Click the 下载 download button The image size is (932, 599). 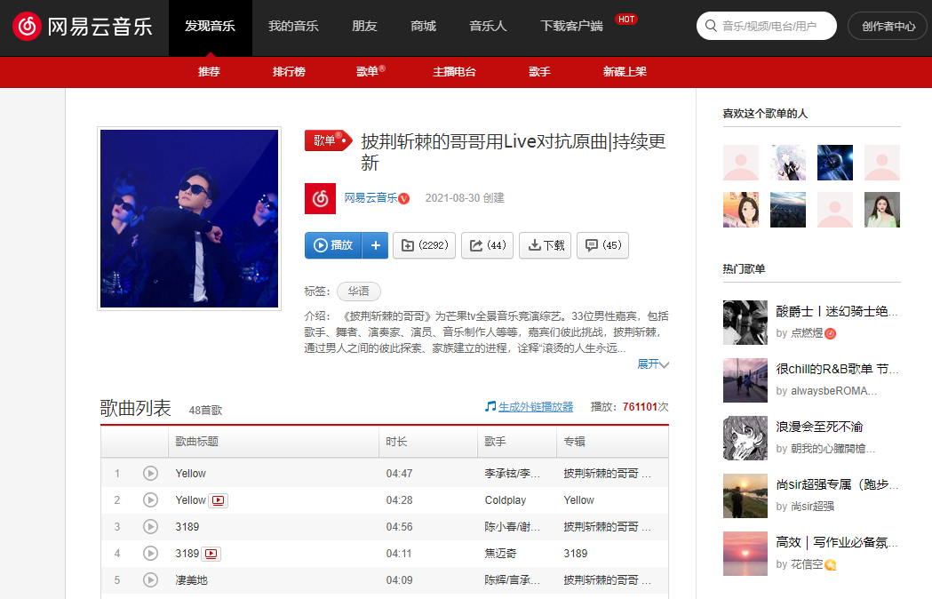(545, 245)
